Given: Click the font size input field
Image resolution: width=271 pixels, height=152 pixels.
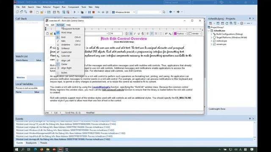Looking at the screenshot, I should [116, 34].
